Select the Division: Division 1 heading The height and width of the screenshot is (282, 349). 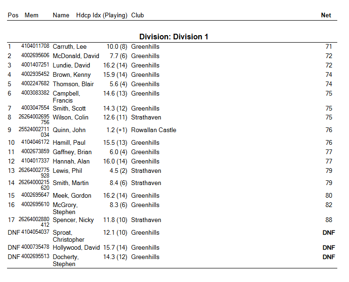(174, 37)
